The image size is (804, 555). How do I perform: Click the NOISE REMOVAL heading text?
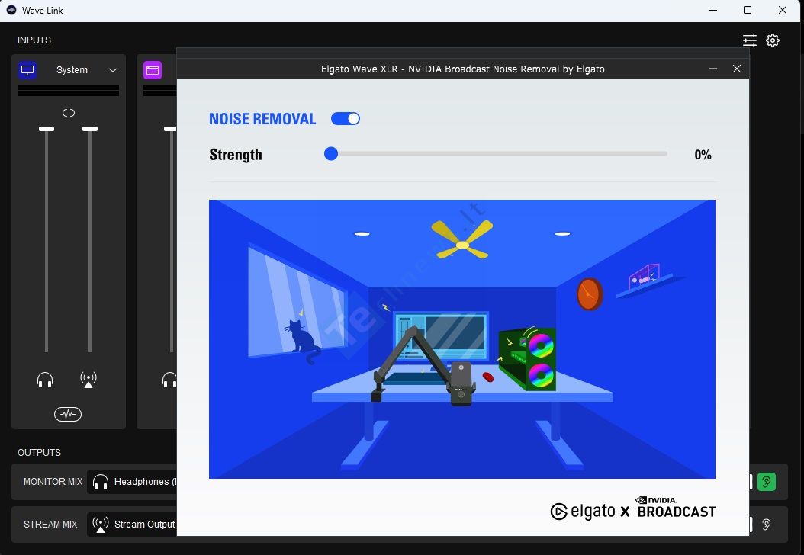[x=262, y=119]
